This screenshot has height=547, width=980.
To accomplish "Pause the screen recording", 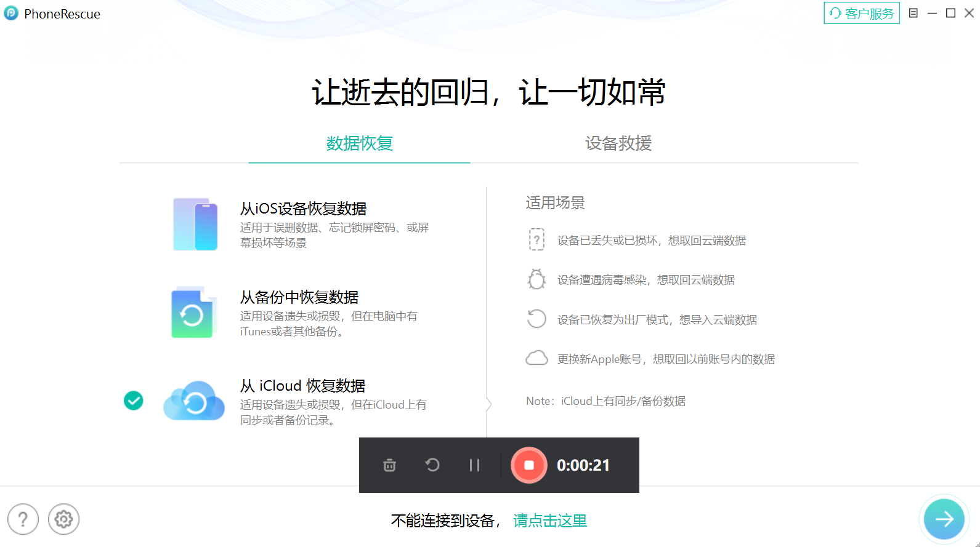I will point(474,465).
